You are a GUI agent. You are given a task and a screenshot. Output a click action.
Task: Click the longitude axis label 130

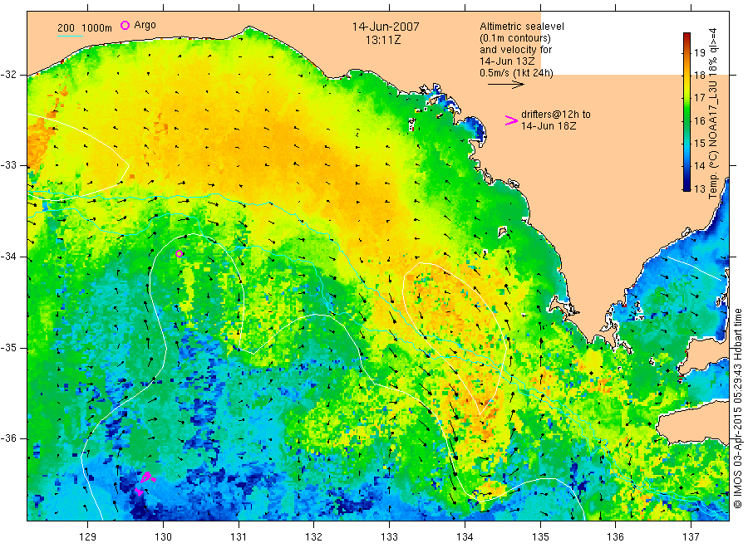pyautogui.click(x=163, y=537)
